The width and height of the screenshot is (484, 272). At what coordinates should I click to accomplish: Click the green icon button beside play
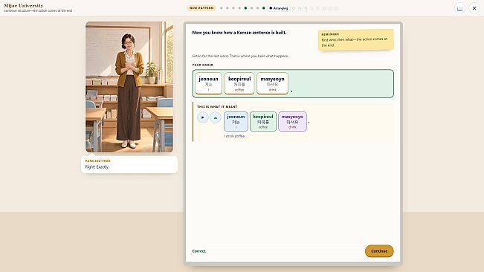(x=216, y=117)
